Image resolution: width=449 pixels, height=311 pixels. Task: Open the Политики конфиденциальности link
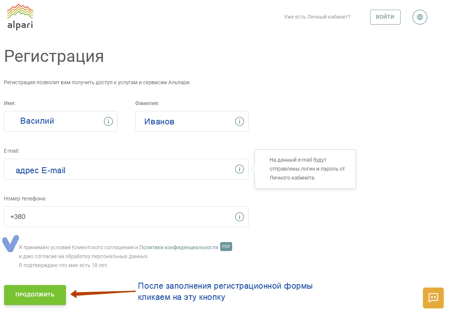coord(179,247)
